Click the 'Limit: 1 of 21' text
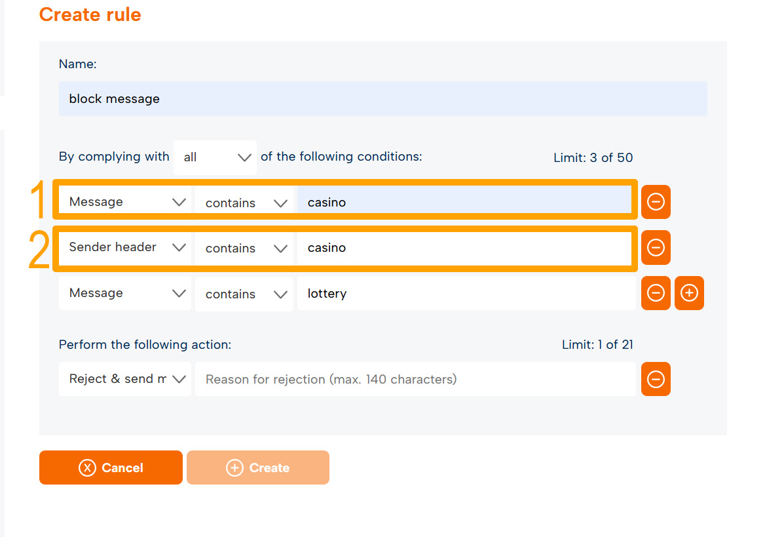This screenshot has height=537, width=784. [597, 344]
